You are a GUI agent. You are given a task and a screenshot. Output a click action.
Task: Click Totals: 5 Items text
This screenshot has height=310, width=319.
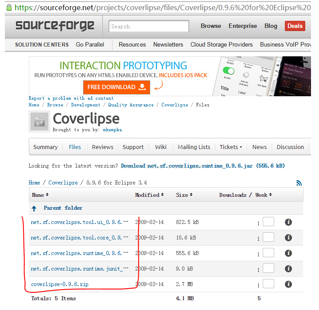tap(54, 298)
